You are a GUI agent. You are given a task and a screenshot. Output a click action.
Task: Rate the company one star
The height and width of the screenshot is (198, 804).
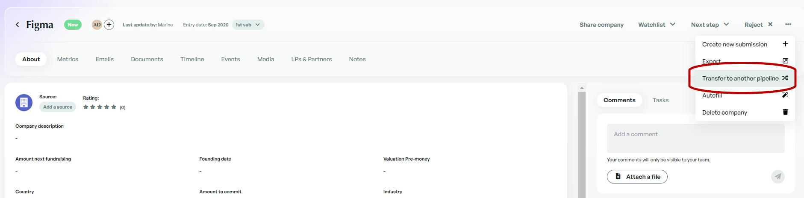(x=85, y=107)
